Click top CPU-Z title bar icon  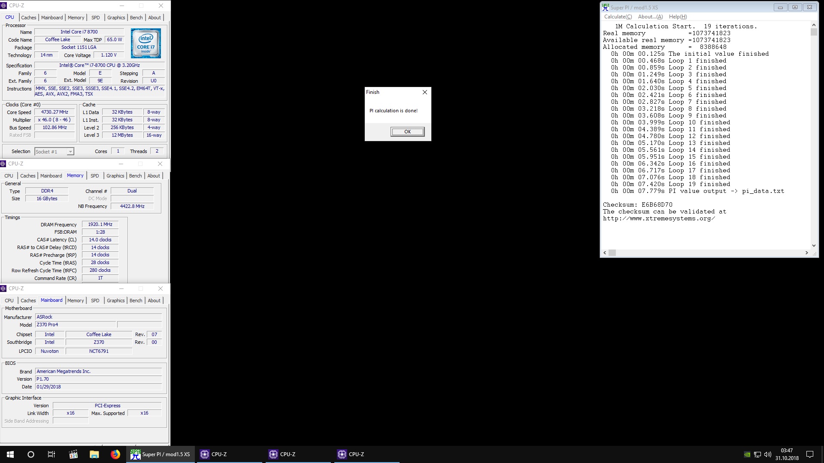[4, 6]
